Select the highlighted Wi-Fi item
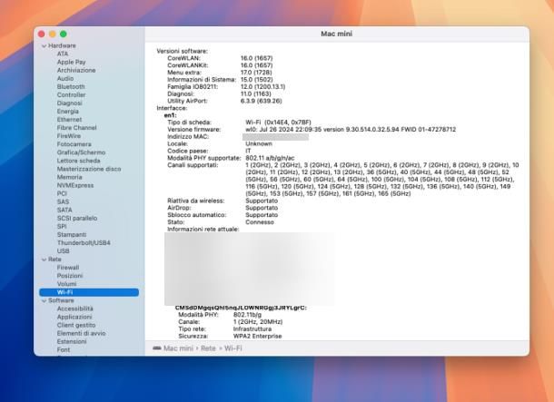The width and height of the screenshot is (554, 402). (89, 292)
